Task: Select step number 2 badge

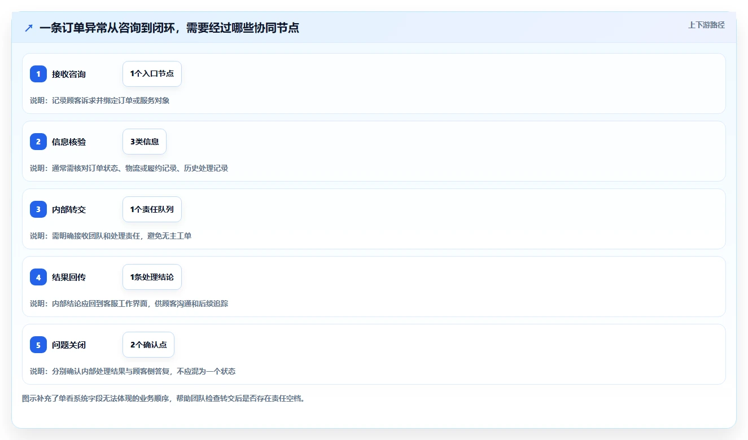Action: [38, 142]
